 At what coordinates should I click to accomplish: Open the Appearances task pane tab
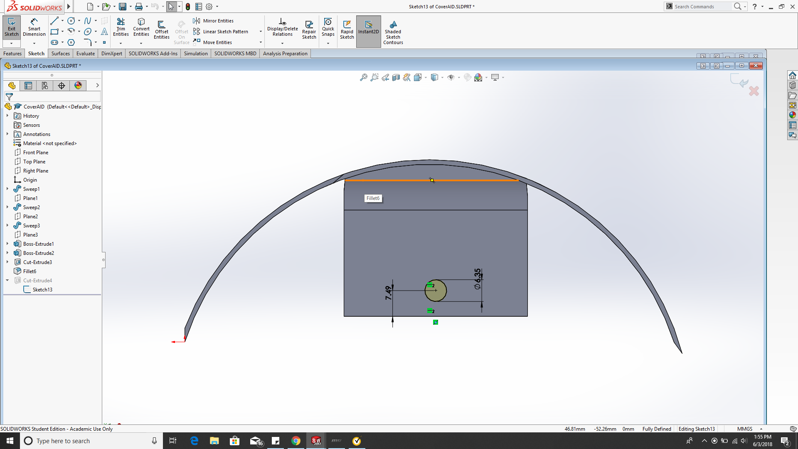coord(793,115)
